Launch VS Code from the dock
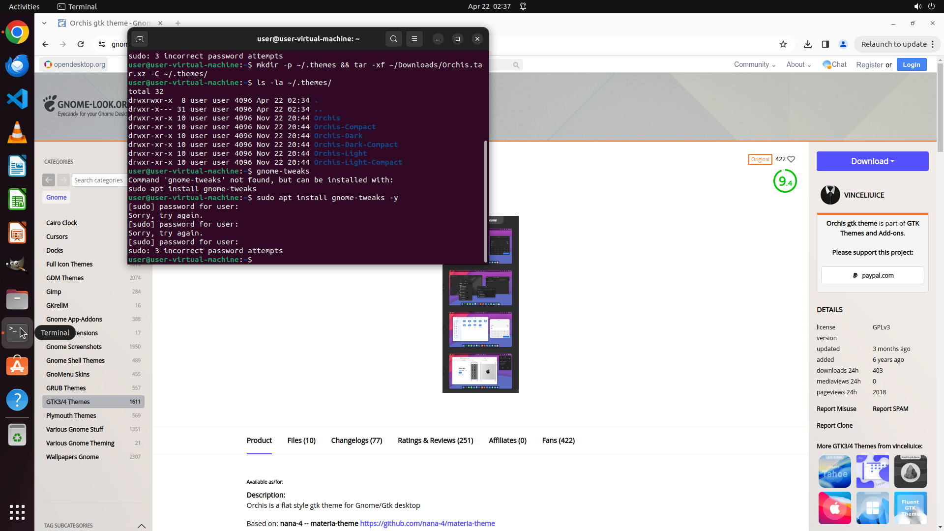Image resolution: width=944 pixels, height=531 pixels. 17,99
